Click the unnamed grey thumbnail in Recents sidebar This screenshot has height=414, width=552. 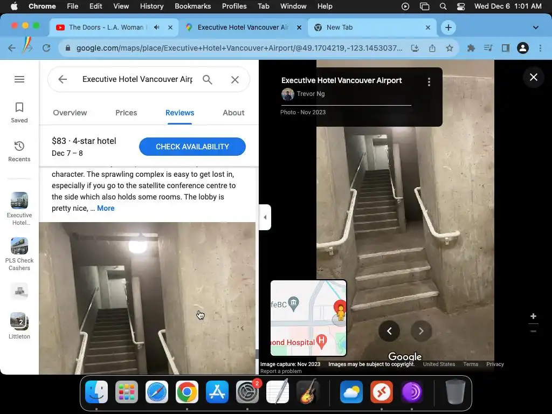coord(19,292)
